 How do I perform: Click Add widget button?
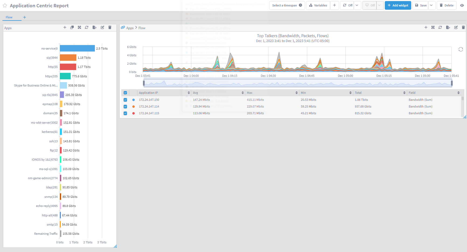pyautogui.click(x=398, y=5)
